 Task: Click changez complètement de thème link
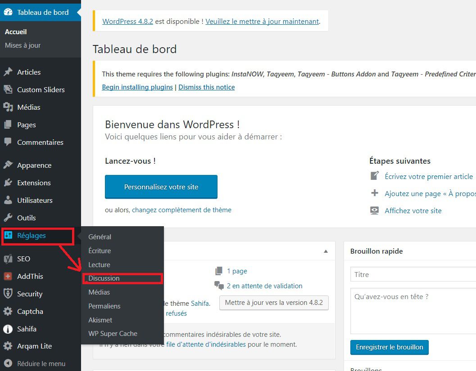pyautogui.click(x=181, y=210)
